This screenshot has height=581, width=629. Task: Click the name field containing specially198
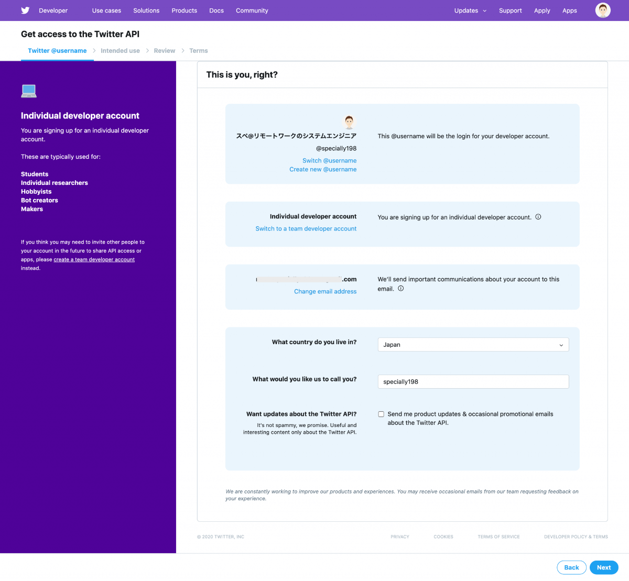(x=473, y=382)
